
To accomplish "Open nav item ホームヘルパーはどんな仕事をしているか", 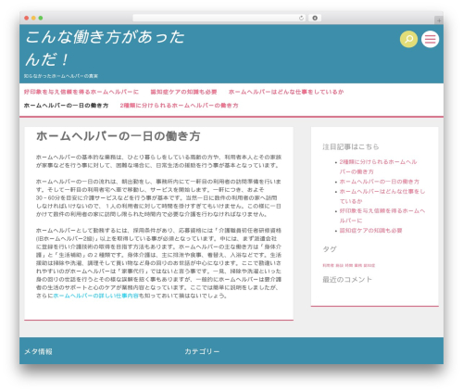I will click(x=286, y=92).
